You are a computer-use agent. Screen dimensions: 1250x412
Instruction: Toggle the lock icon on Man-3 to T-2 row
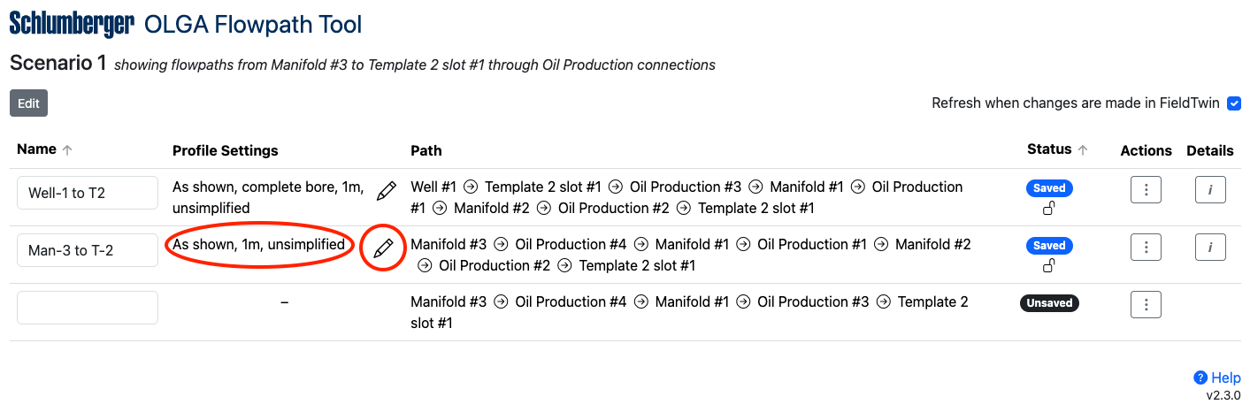point(1049,265)
